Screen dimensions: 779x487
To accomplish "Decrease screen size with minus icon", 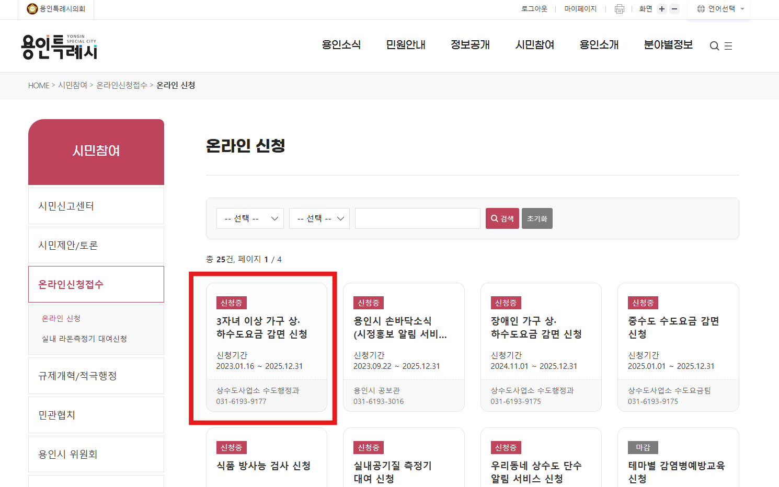I will tap(674, 9).
